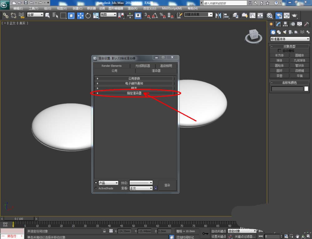312x239 pixels.
Task: Select the ActiveShade radio button
Action: pyautogui.click(x=96, y=188)
